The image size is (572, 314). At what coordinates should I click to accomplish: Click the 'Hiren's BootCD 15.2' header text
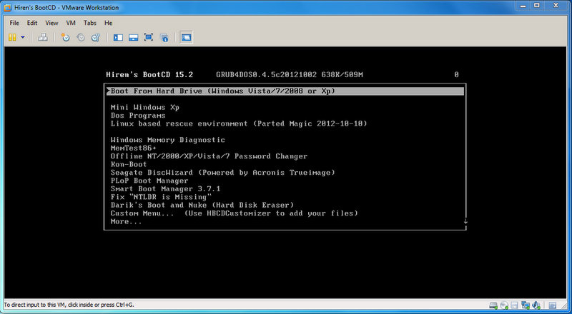[149, 75]
